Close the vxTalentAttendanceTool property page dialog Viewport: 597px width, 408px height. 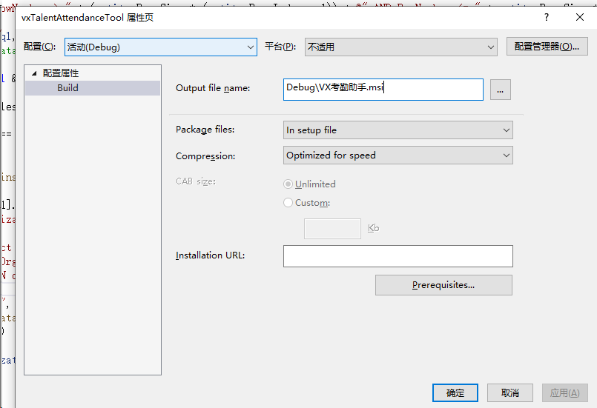coord(580,17)
